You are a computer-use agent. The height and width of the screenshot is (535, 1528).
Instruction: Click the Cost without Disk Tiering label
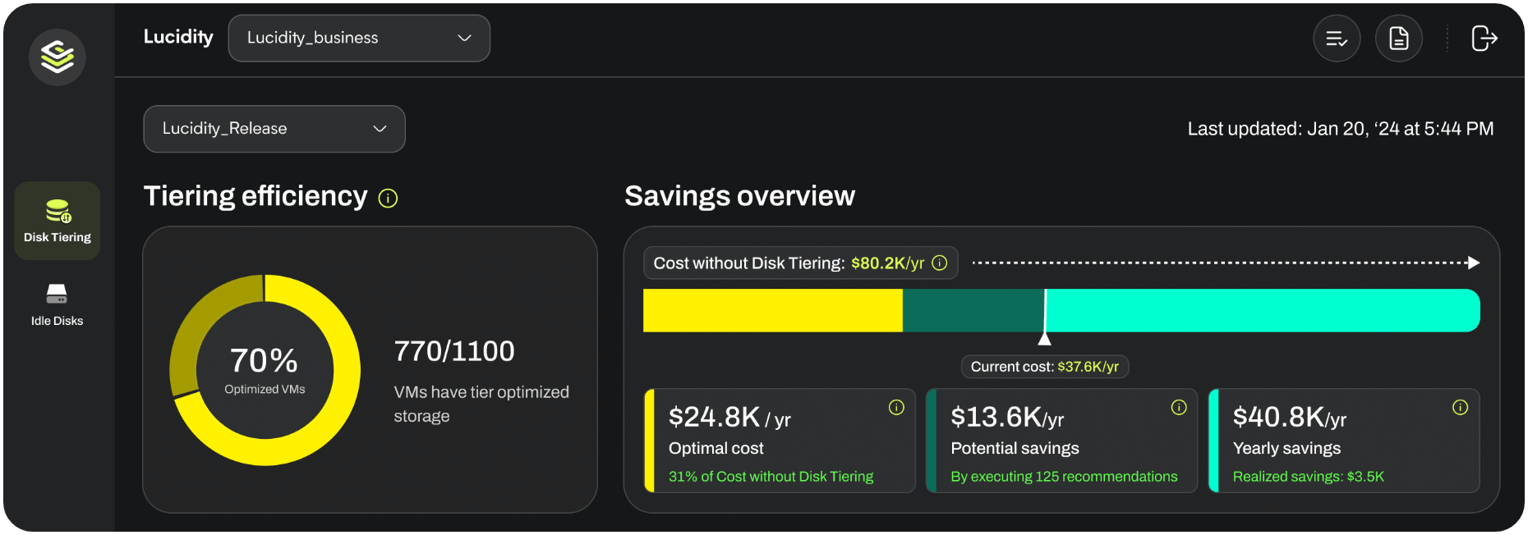coord(748,263)
